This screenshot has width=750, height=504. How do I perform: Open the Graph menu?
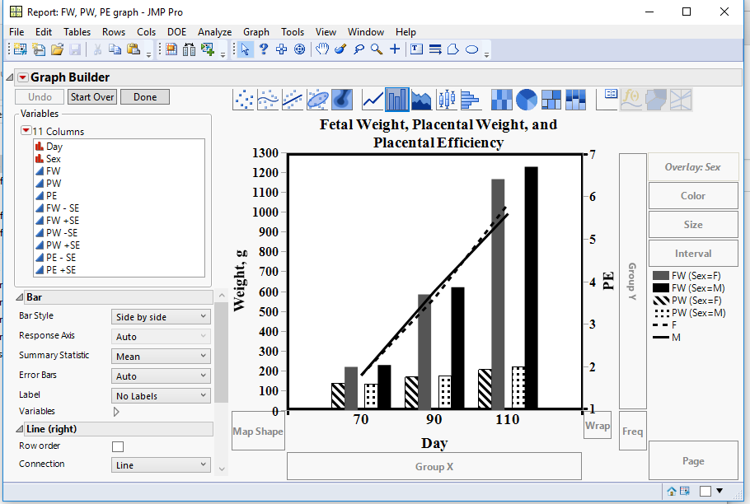(255, 31)
